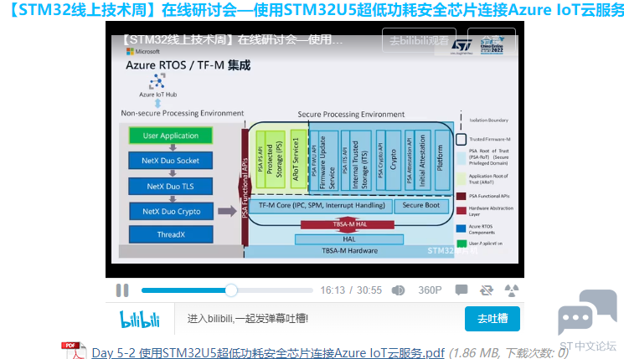This screenshot has height=359, width=624.
Task: Seek ahead on unplayed progress track
Action: (275, 290)
